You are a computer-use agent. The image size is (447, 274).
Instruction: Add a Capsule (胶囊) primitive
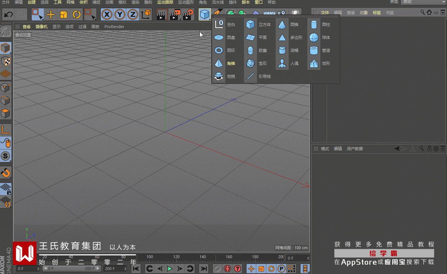pyautogui.click(x=257, y=50)
